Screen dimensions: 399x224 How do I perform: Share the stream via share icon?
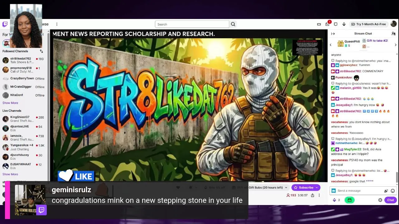point(312,195)
